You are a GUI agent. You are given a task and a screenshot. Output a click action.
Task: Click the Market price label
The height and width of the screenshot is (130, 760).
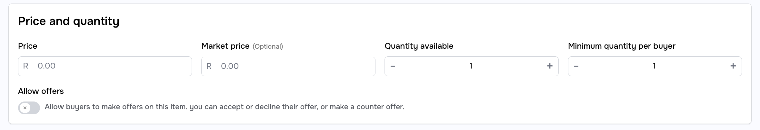coord(225,46)
